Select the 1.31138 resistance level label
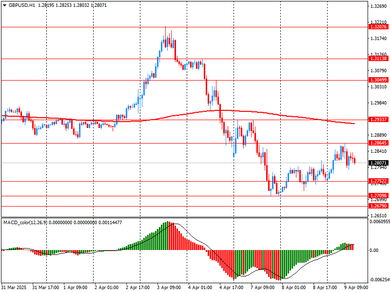 click(378, 59)
